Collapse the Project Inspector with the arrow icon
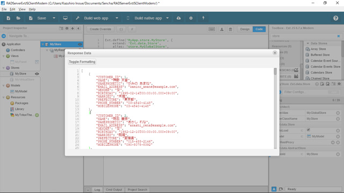Screen dimensions: 344x193 (x=78, y=28)
